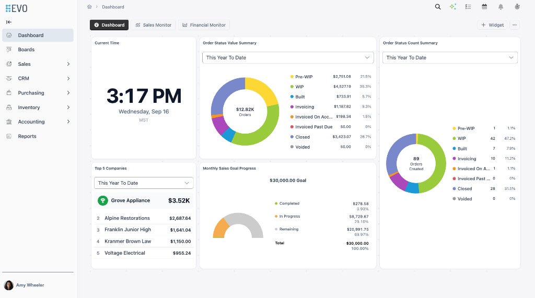Open Boards in the sidebar
Viewport: 535px width, 298px height.
pos(38,50)
